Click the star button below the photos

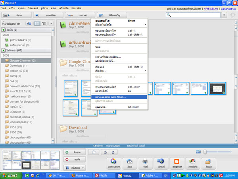[94, 152]
